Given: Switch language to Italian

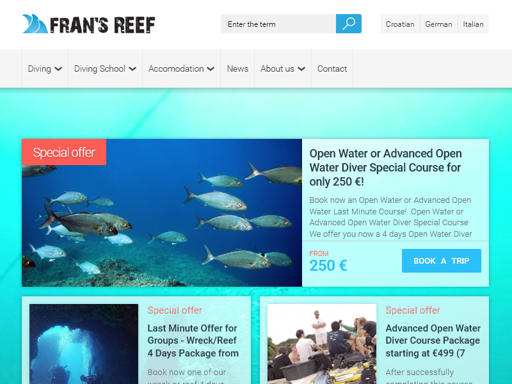Looking at the screenshot, I should [473, 24].
